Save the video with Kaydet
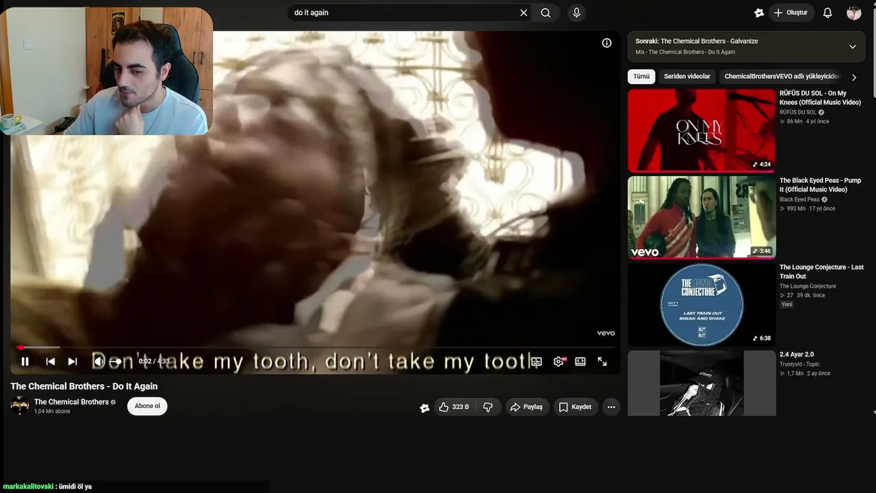This screenshot has width=876, height=493. pyautogui.click(x=575, y=407)
